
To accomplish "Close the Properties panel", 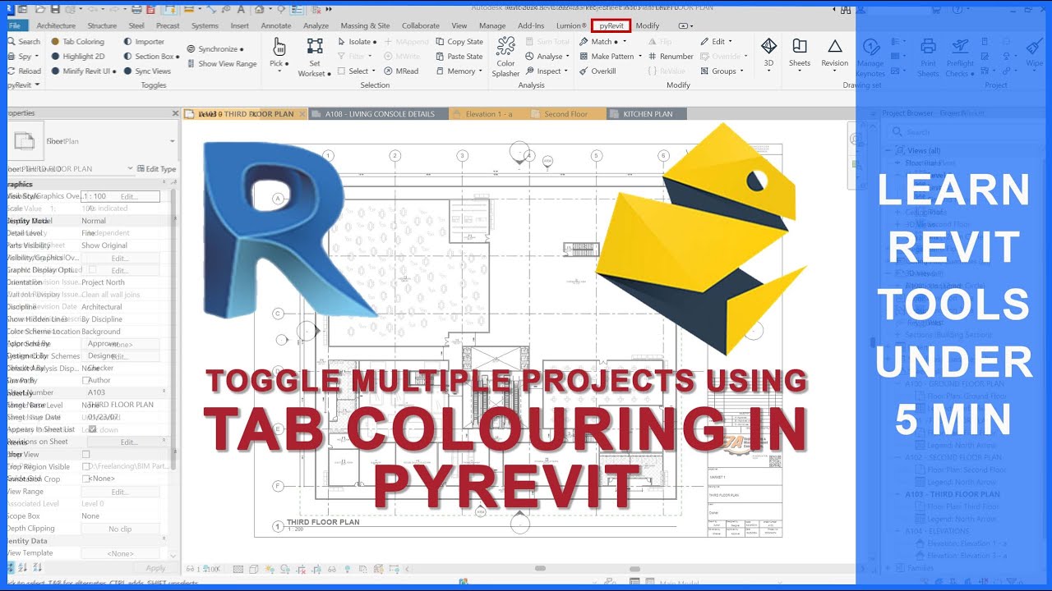I will coord(175,113).
